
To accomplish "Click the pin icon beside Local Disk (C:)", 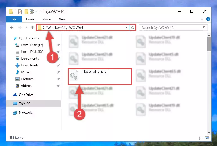I will click(x=58, y=45).
